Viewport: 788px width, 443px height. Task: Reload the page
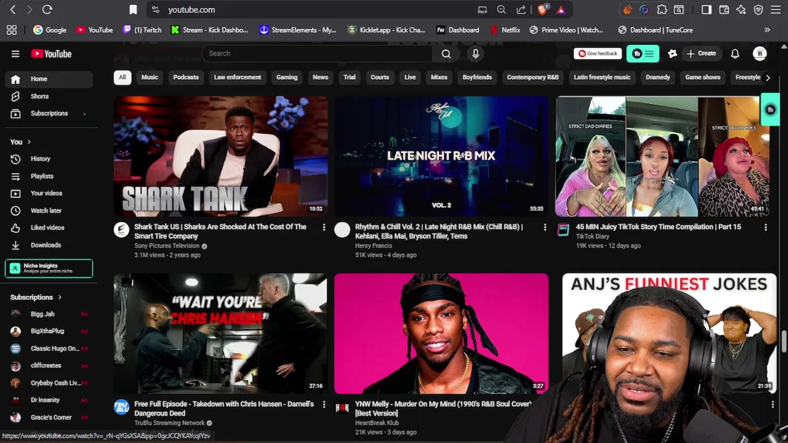click(x=47, y=10)
